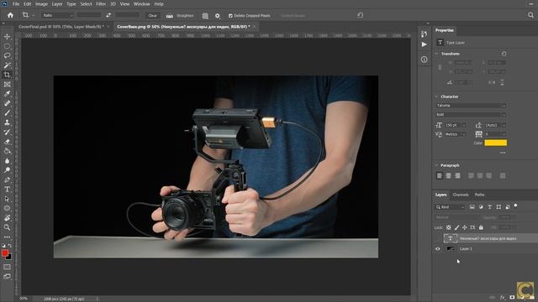Image resolution: width=538 pixels, height=302 pixels.
Task: Select the Path Selection tool
Action: [7, 199]
